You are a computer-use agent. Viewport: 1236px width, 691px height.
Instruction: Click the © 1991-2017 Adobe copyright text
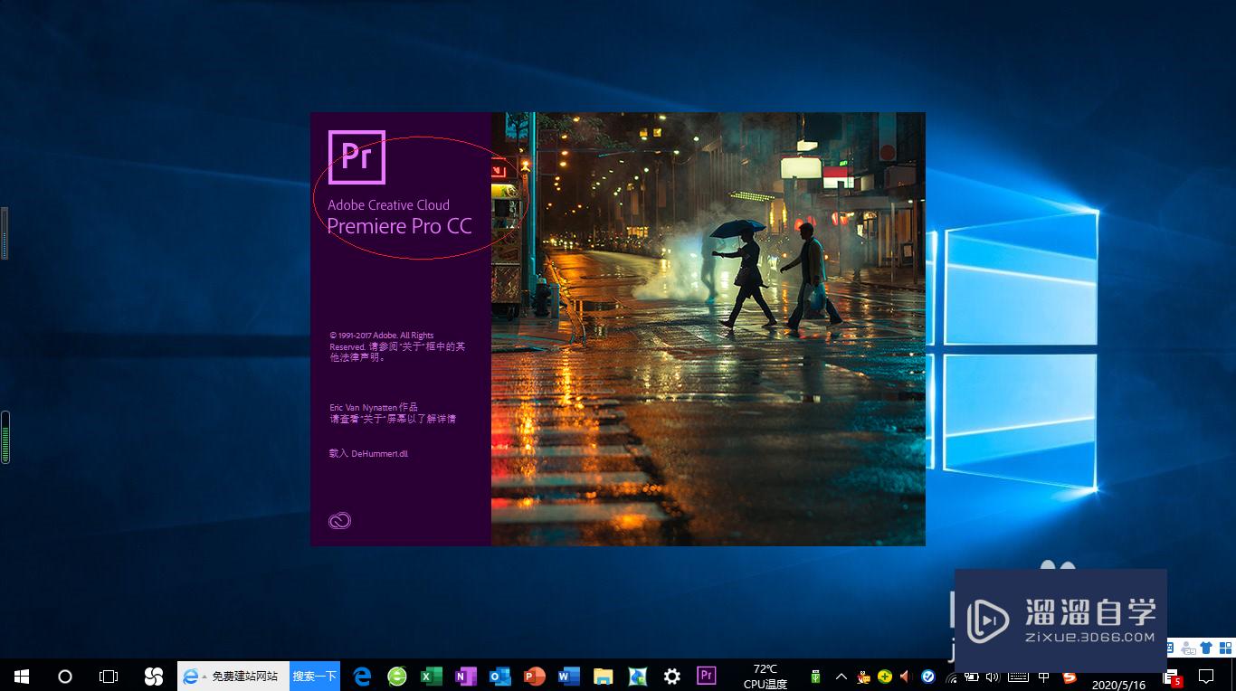[x=397, y=346]
